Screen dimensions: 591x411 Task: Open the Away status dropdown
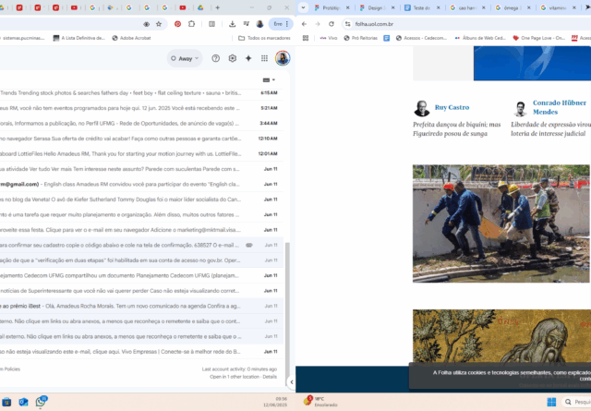tap(185, 58)
